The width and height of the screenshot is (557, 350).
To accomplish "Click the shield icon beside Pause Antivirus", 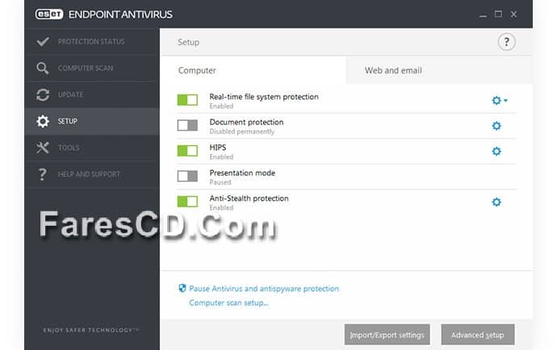I will [x=182, y=288].
